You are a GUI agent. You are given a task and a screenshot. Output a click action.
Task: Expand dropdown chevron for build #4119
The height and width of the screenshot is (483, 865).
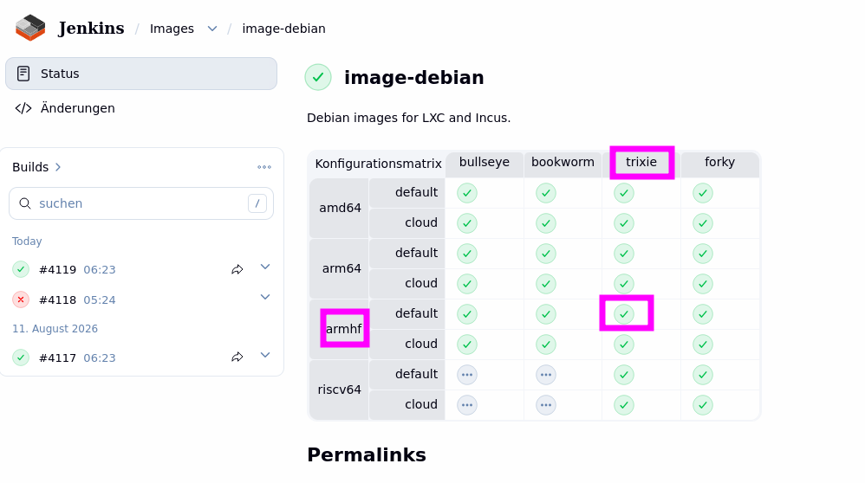[265, 267]
